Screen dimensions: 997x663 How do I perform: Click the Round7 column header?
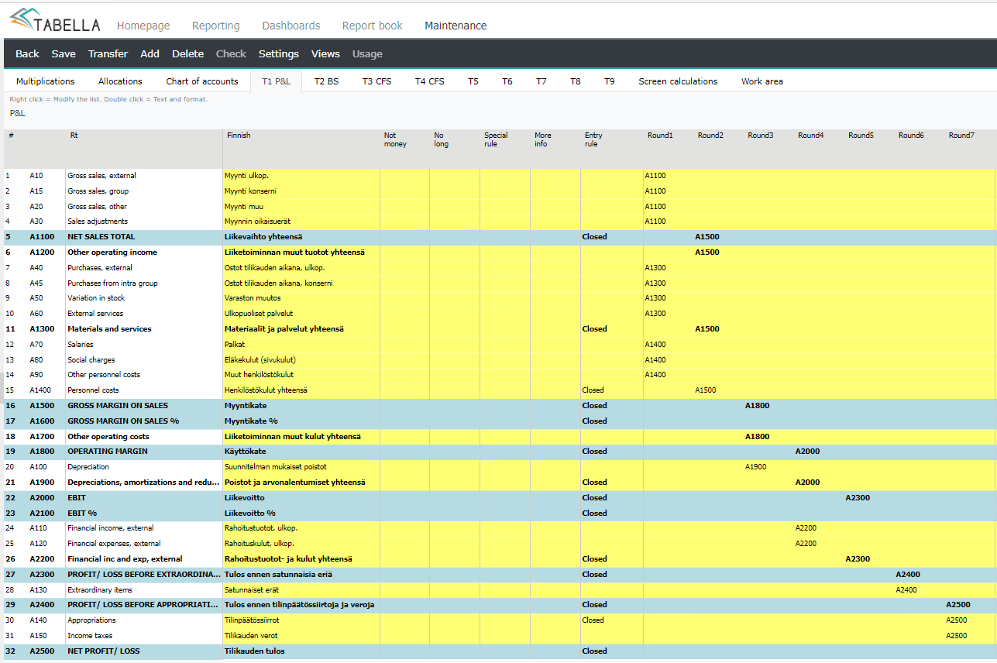click(961, 136)
